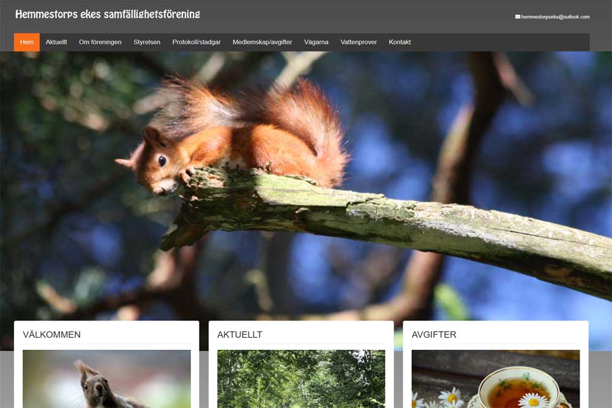Open the Styrelsen menu item

[147, 42]
